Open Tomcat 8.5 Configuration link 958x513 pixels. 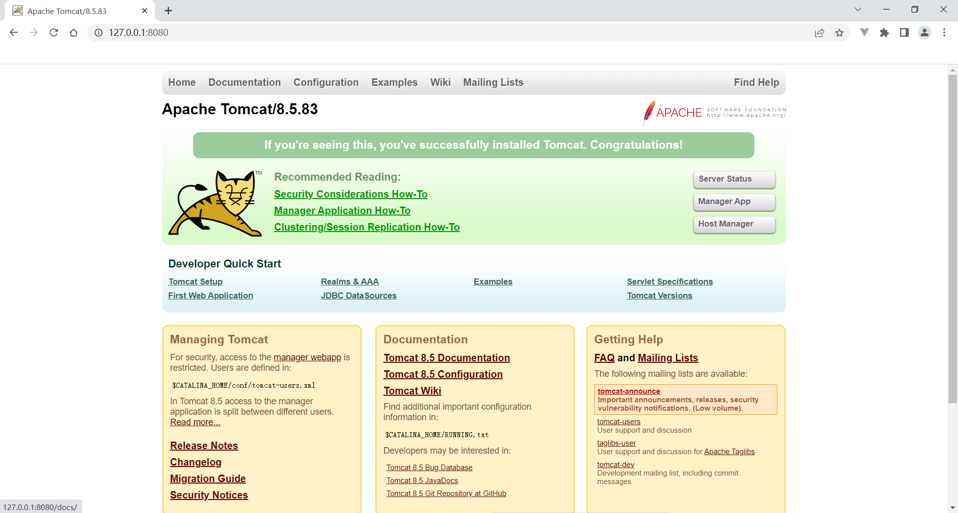[443, 374]
